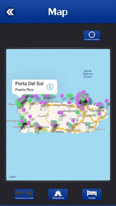Select green pin south of Guaynabo

pyautogui.click(x=77, y=112)
